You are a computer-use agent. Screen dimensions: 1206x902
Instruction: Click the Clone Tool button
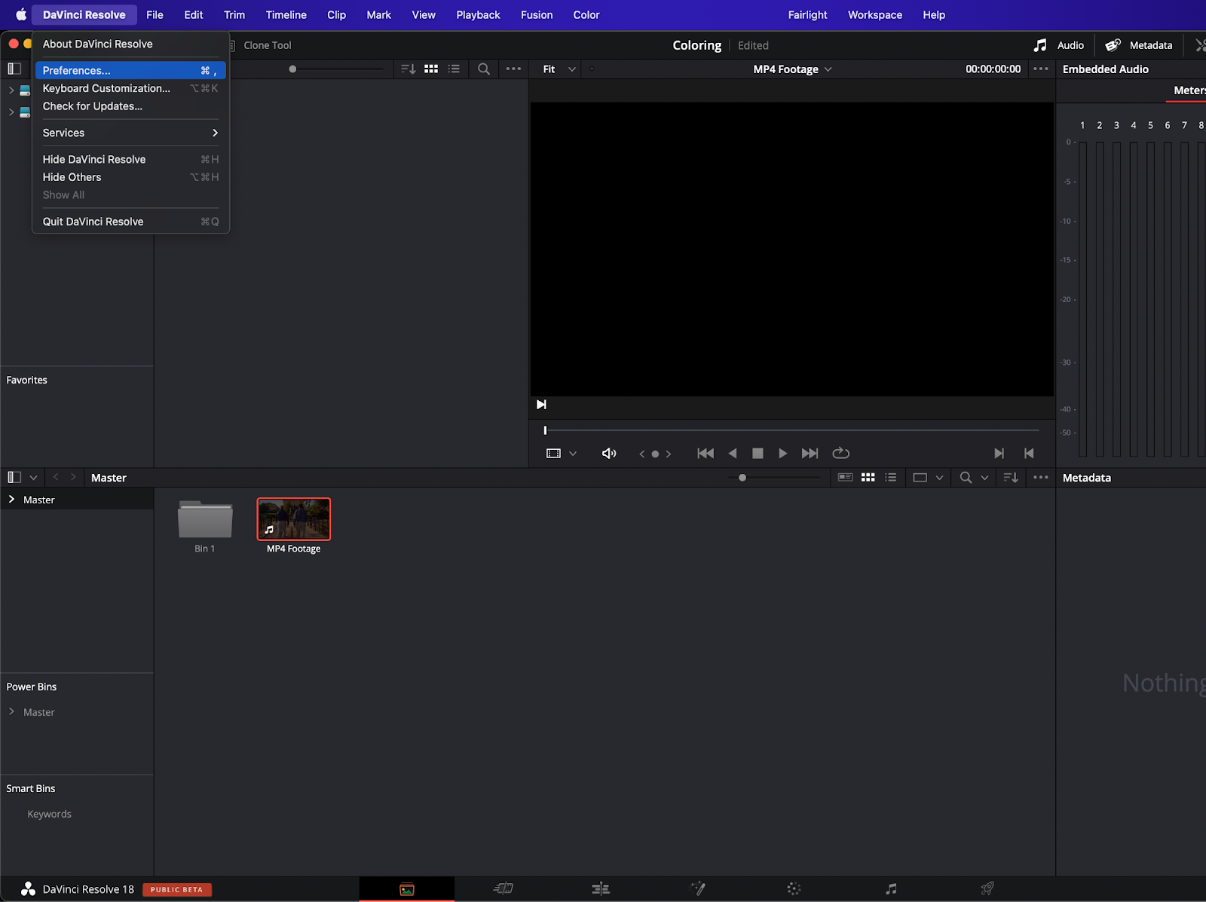[x=261, y=45]
